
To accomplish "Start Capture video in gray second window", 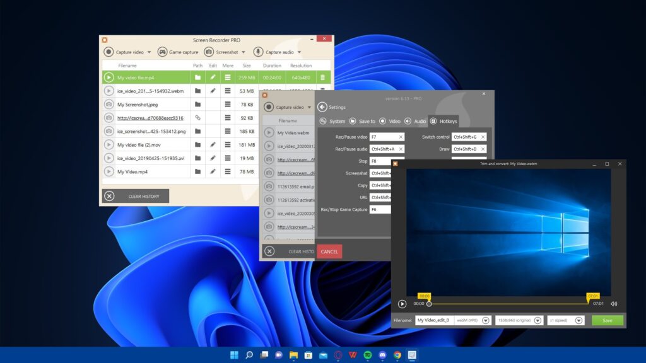I will pyautogui.click(x=284, y=107).
